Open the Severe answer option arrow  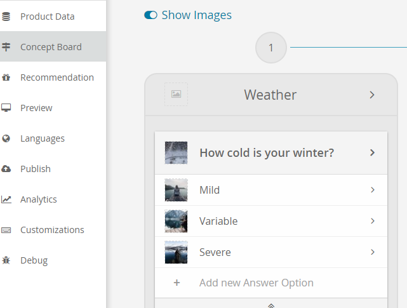372,252
